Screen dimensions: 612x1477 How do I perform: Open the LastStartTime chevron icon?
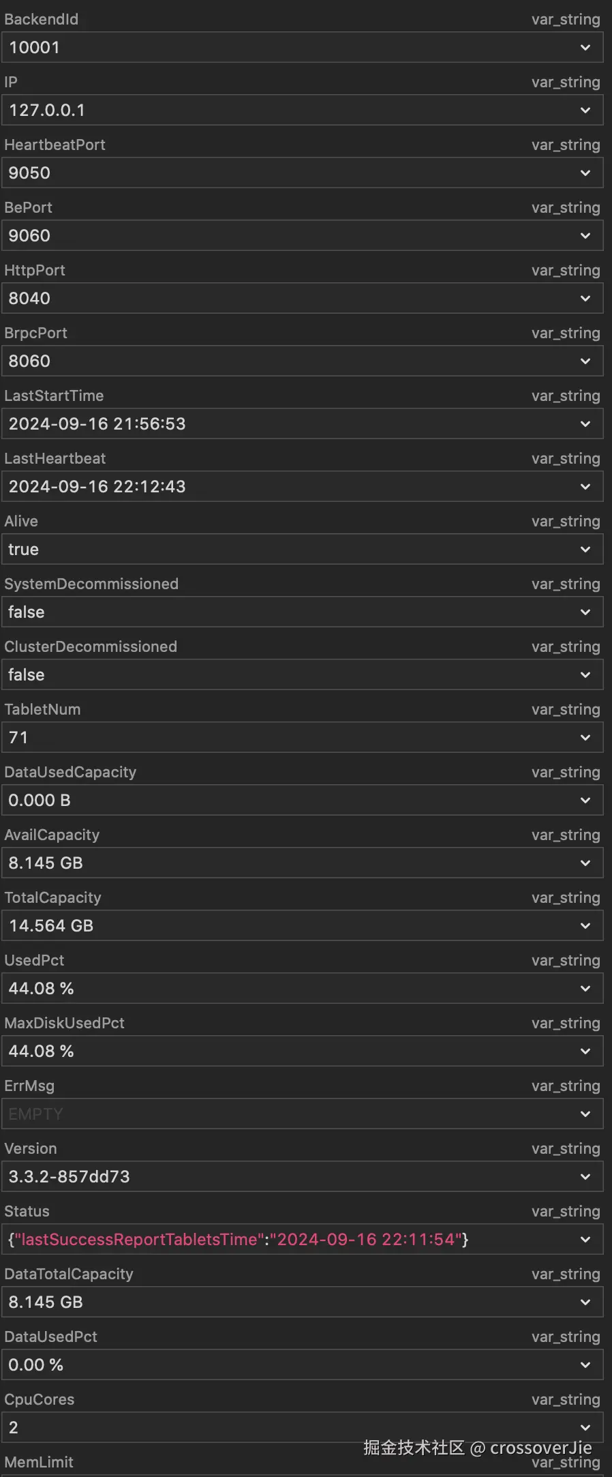tap(585, 424)
